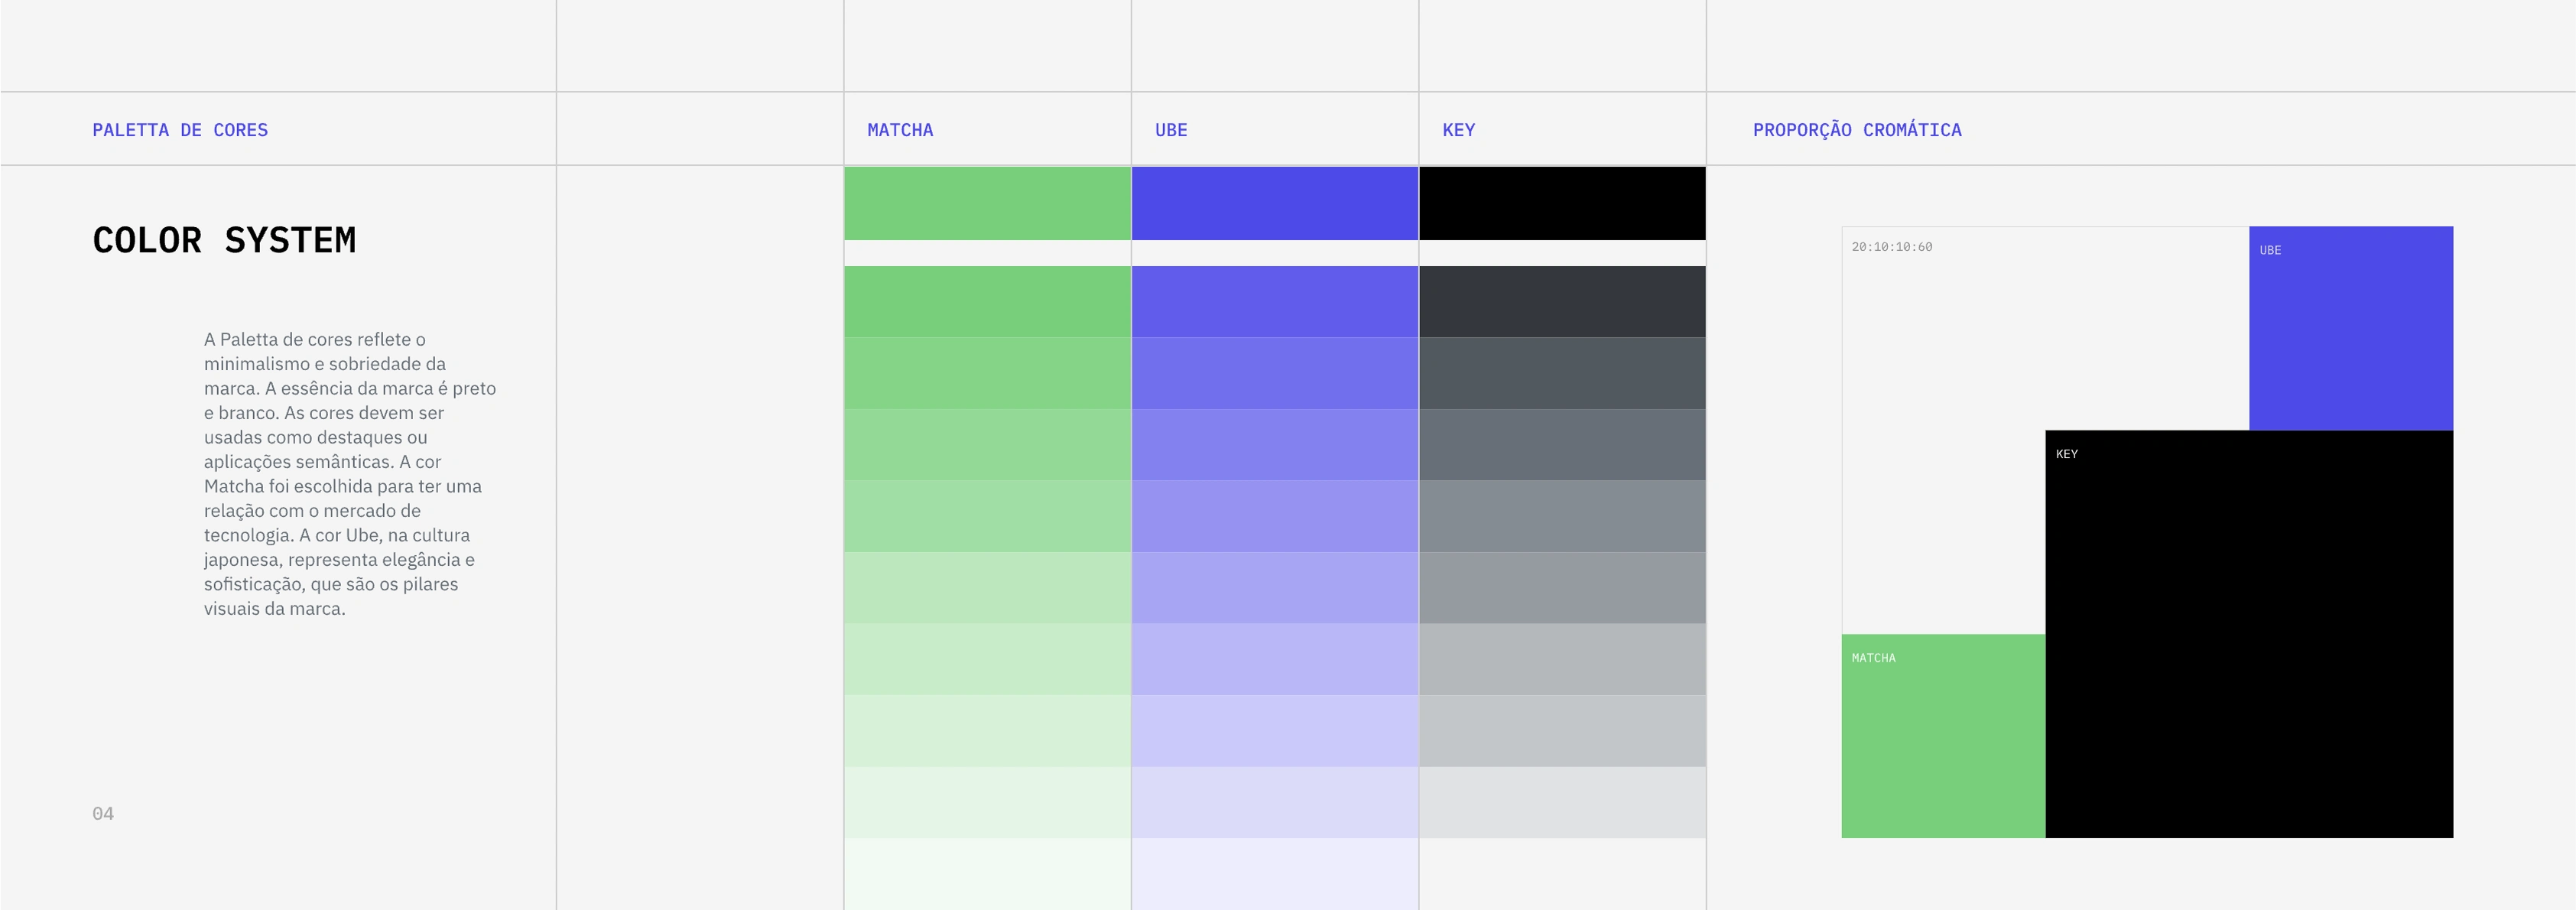Click the PALETTA DE CORES heading
2576x910 pixels.
(x=180, y=130)
